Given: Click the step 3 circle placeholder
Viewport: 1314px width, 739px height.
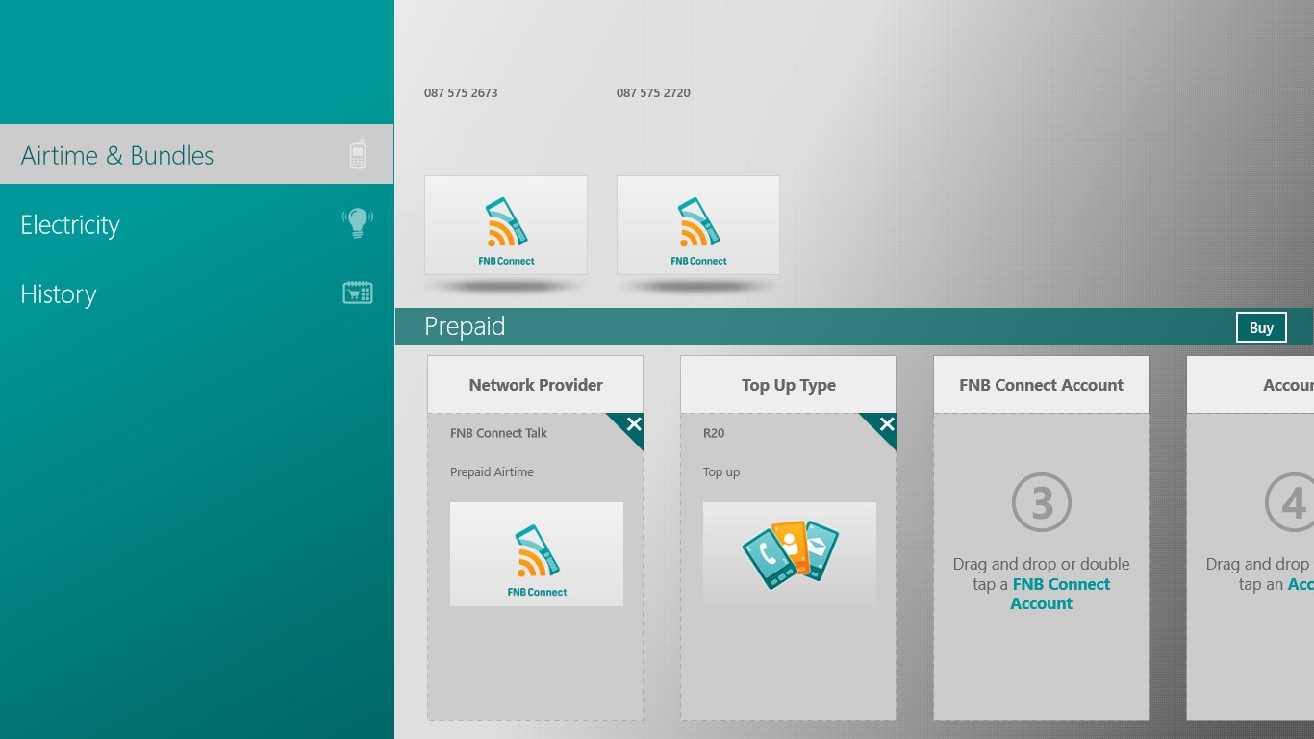Looking at the screenshot, I should pyautogui.click(x=1042, y=502).
